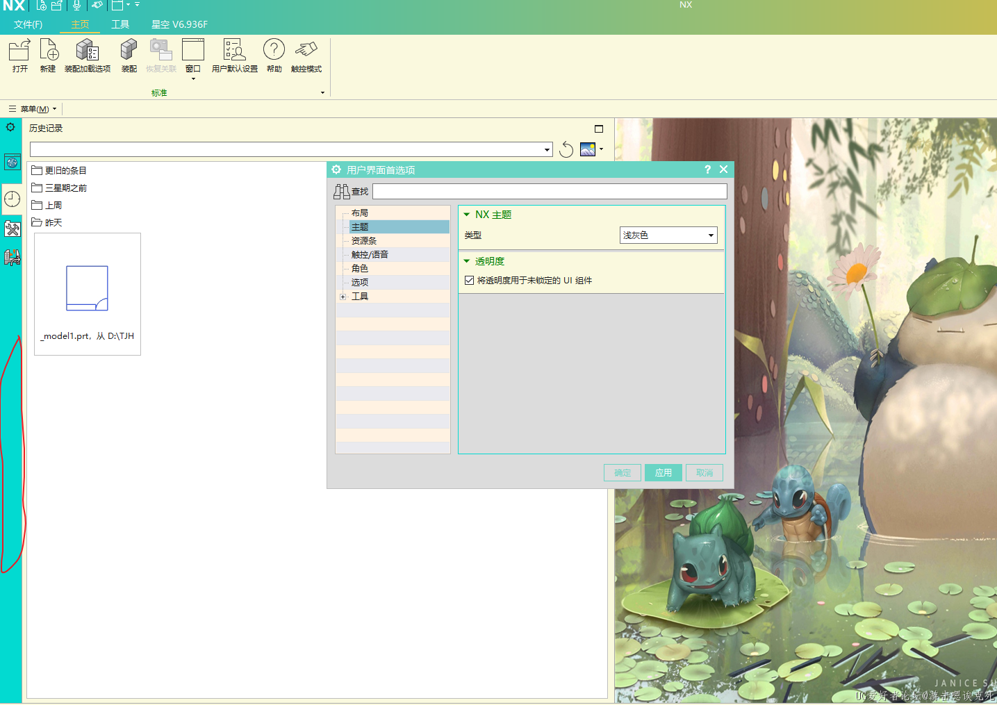This screenshot has width=997, height=705.
Task: Collapse the 透明度 section
Action: tap(467, 261)
